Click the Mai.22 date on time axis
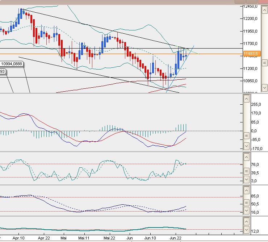The width and height of the screenshot is (268, 242). point(109,238)
